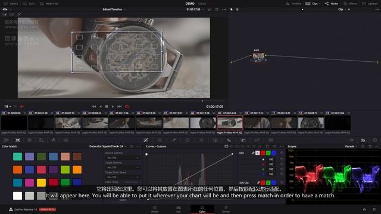Open the Color Match palette icon
The width and height of the screenshot is (381, 214).
point(17,140)
